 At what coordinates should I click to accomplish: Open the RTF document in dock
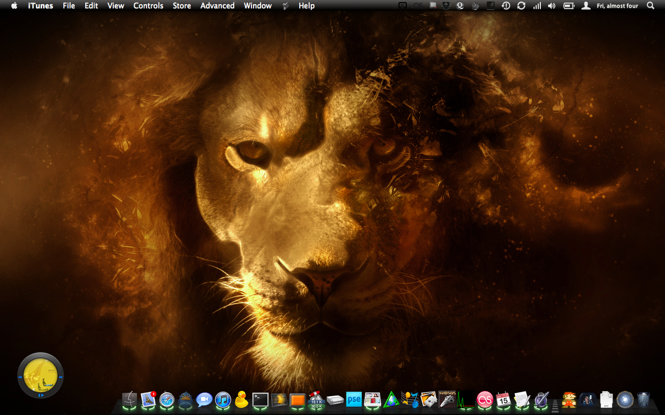pos(606,399)
